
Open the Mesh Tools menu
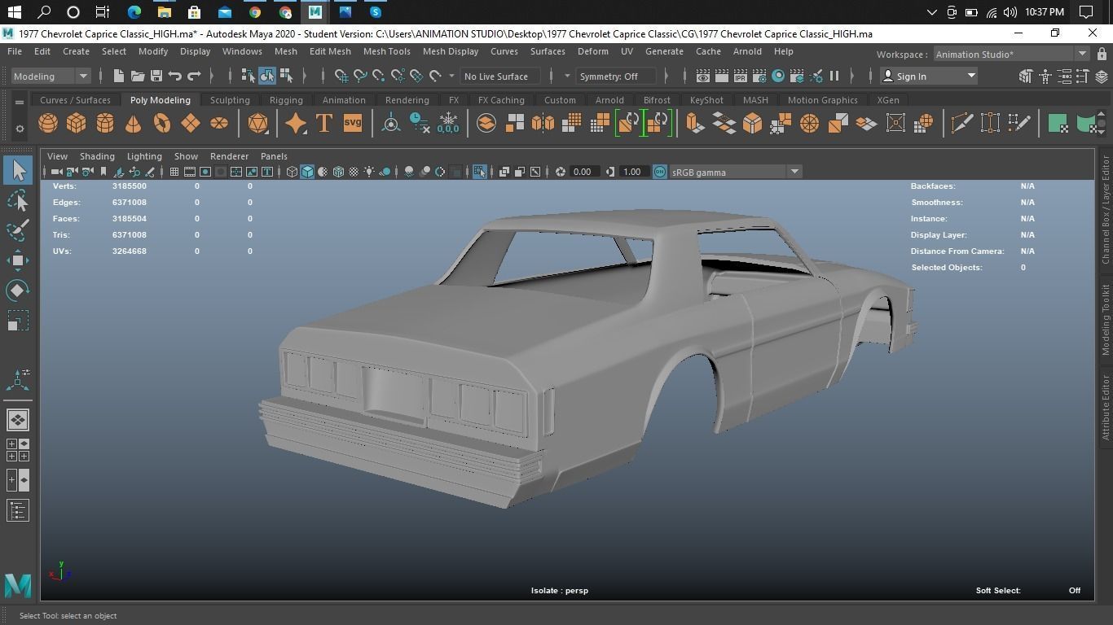coord(386,51)
